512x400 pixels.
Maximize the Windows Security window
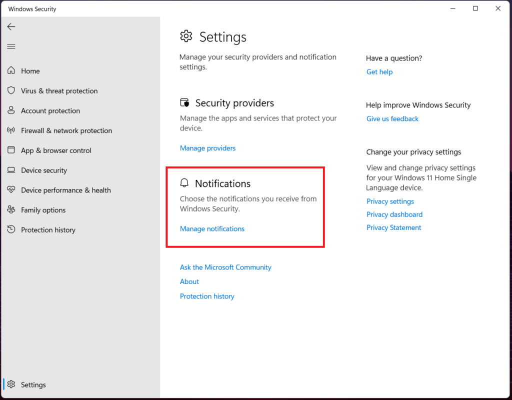[475, 8]
